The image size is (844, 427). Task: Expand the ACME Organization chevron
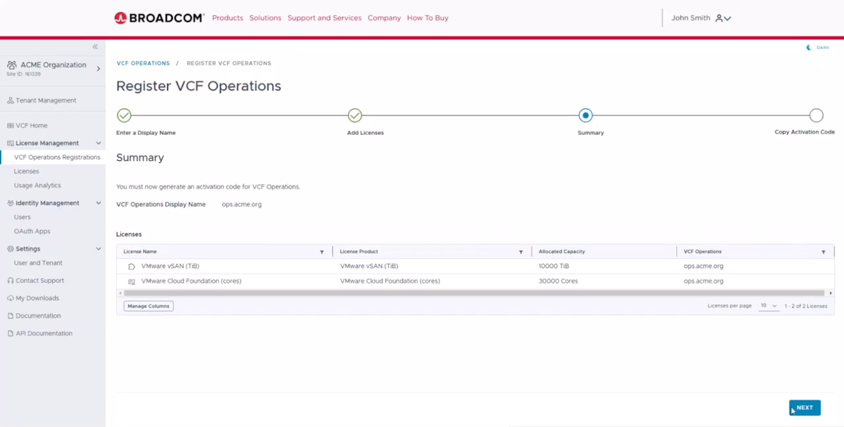pos(98,69)
